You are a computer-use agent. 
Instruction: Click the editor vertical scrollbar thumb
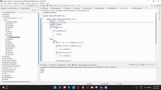tap(156, 28)
